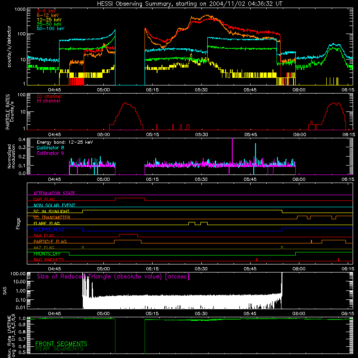The width and height of the screenshot is (358, 358).
Task: Click the FRONTS OFF flag label
Action: [47, 254]
